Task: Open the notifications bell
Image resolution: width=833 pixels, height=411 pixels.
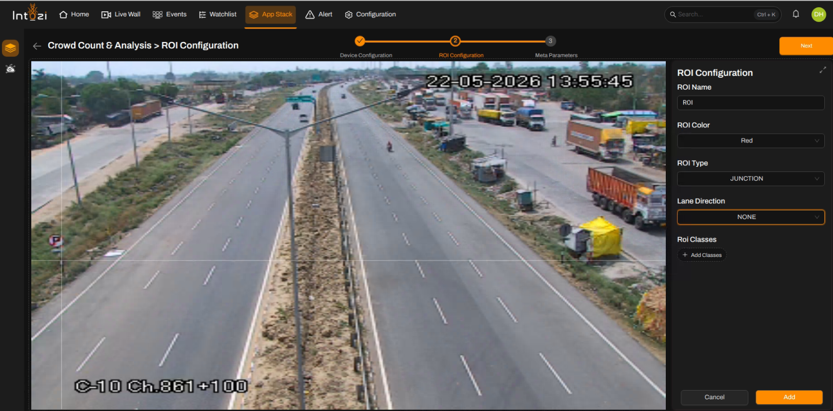Action: tap(796, 14)
